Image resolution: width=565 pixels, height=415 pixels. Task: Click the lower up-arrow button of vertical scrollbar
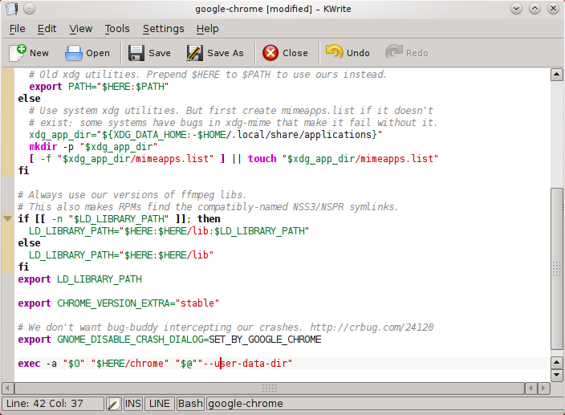click(x=557, y=362)
